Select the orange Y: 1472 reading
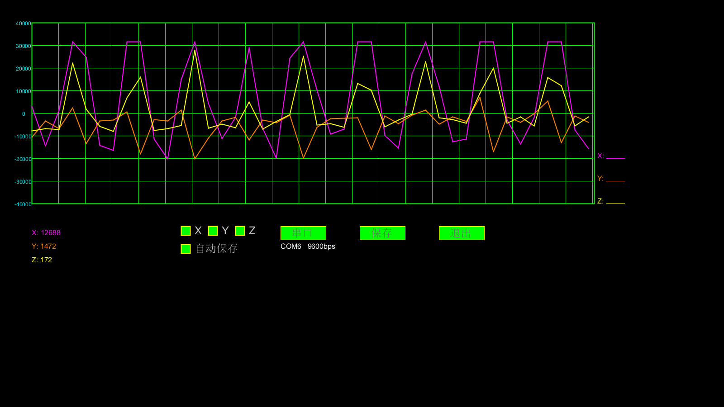Viewport: 724px width, 407px height. [44, 246]
